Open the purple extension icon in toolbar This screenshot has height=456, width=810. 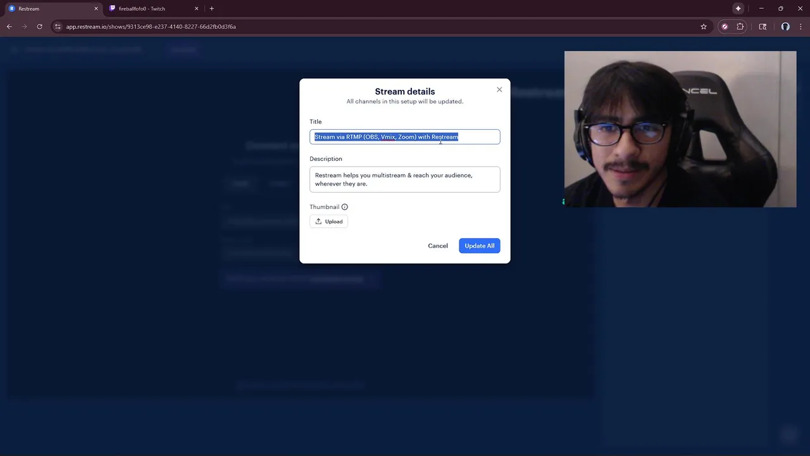tap(725, 27)
